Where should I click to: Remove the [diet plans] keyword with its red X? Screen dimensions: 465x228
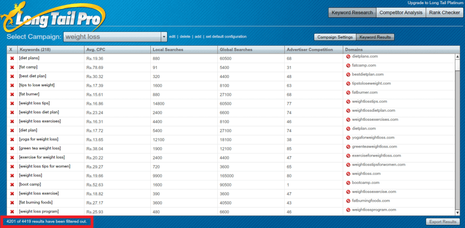12,59
